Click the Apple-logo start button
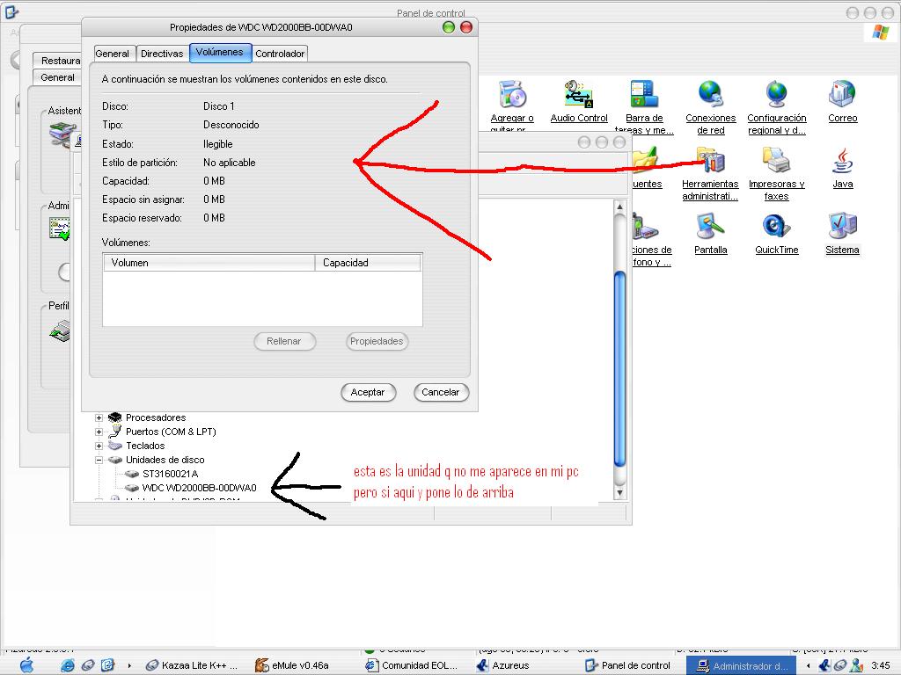The image size is (901, 675). click(x=26, y=665)
